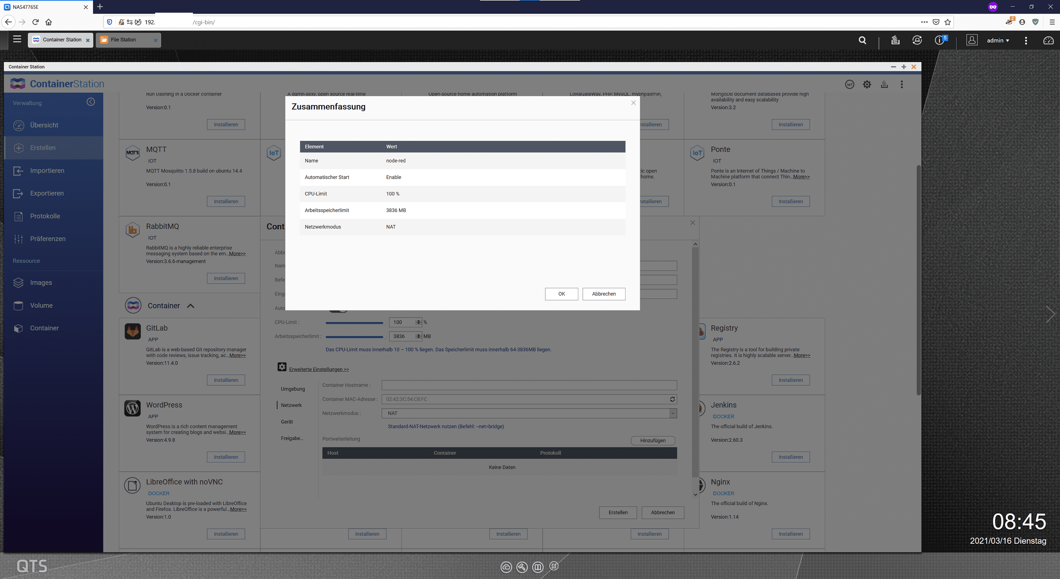Select the Netzwerk settings tab

291,405
